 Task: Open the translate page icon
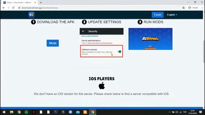184,8
